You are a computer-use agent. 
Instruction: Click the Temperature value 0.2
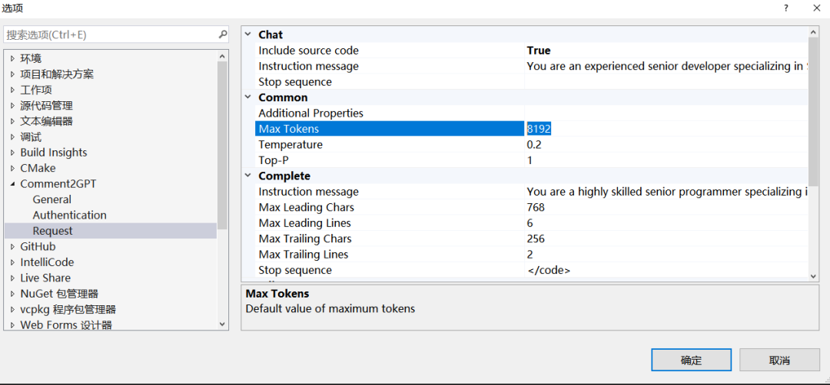pyautogui.click(x=535, y=145)
